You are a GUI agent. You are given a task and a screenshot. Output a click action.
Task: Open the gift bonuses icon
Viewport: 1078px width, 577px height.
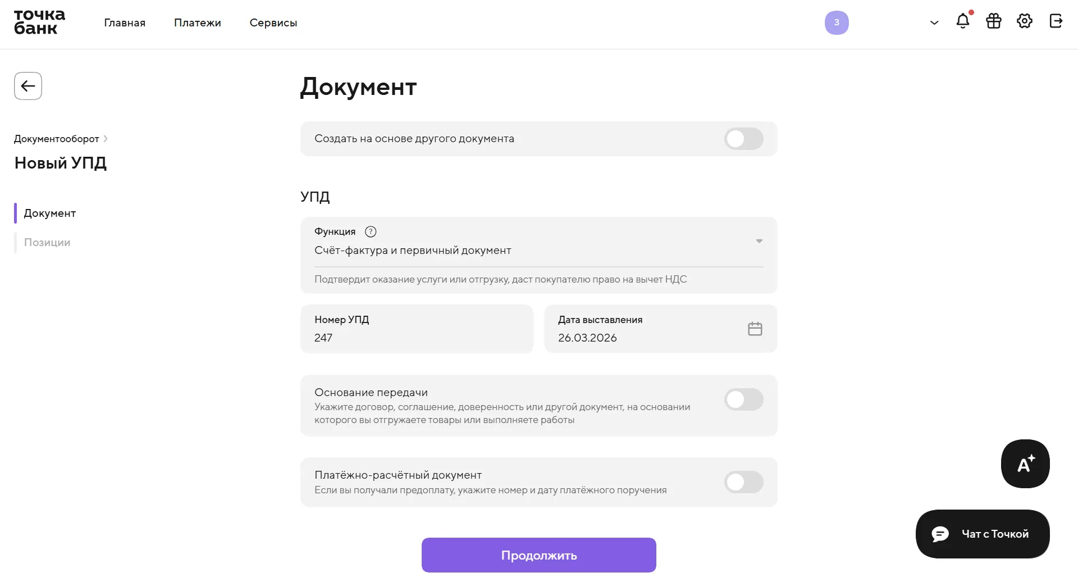(994, 21)
